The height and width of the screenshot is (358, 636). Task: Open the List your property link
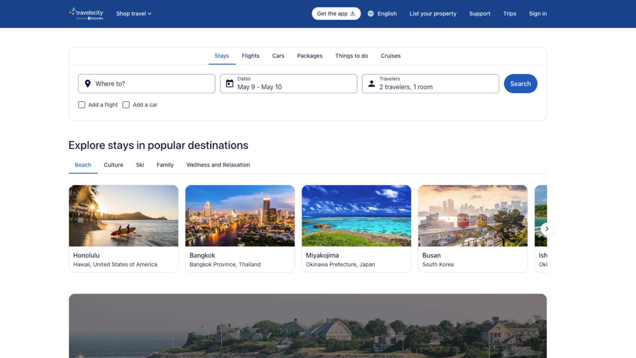tap(433, 14)
